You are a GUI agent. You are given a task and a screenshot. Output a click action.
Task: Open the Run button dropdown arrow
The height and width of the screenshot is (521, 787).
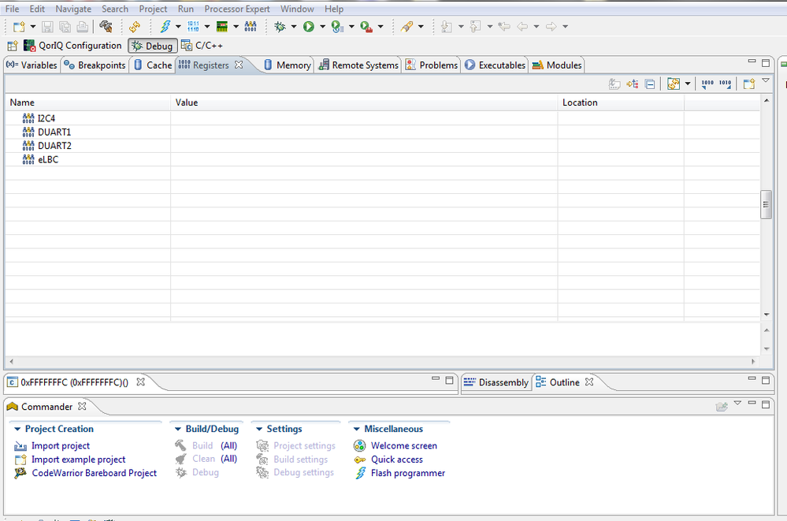322,27
